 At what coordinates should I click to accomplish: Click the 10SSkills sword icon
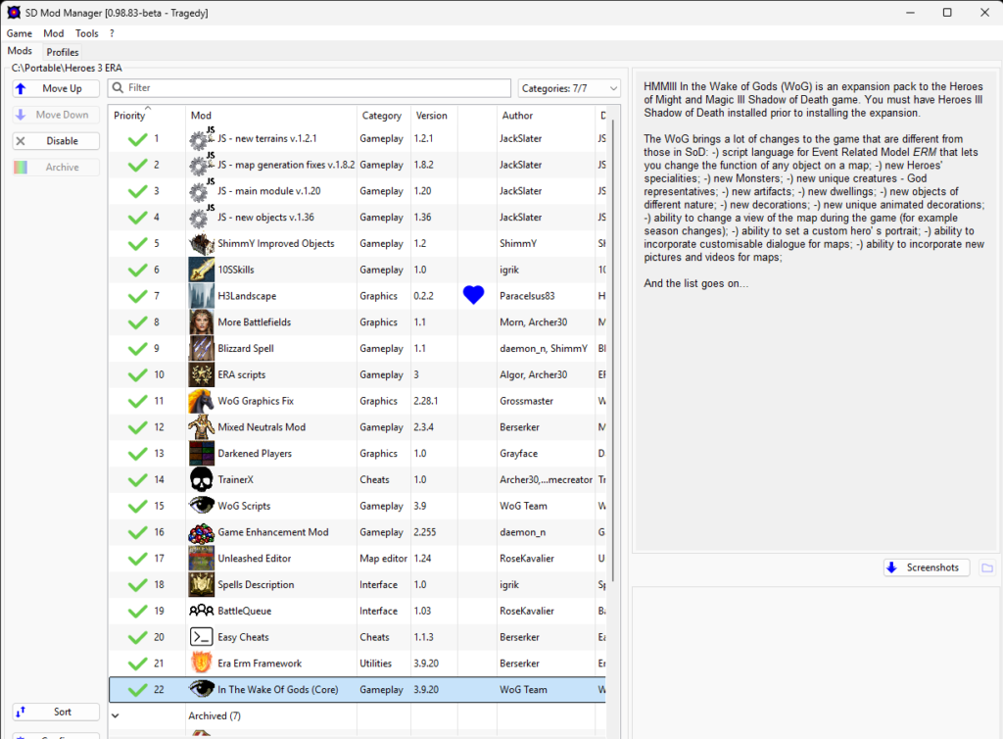202,270
